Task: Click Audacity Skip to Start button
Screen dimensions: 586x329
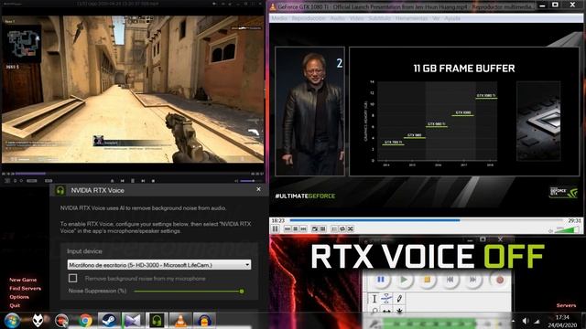Action: [x=450, y=280]
